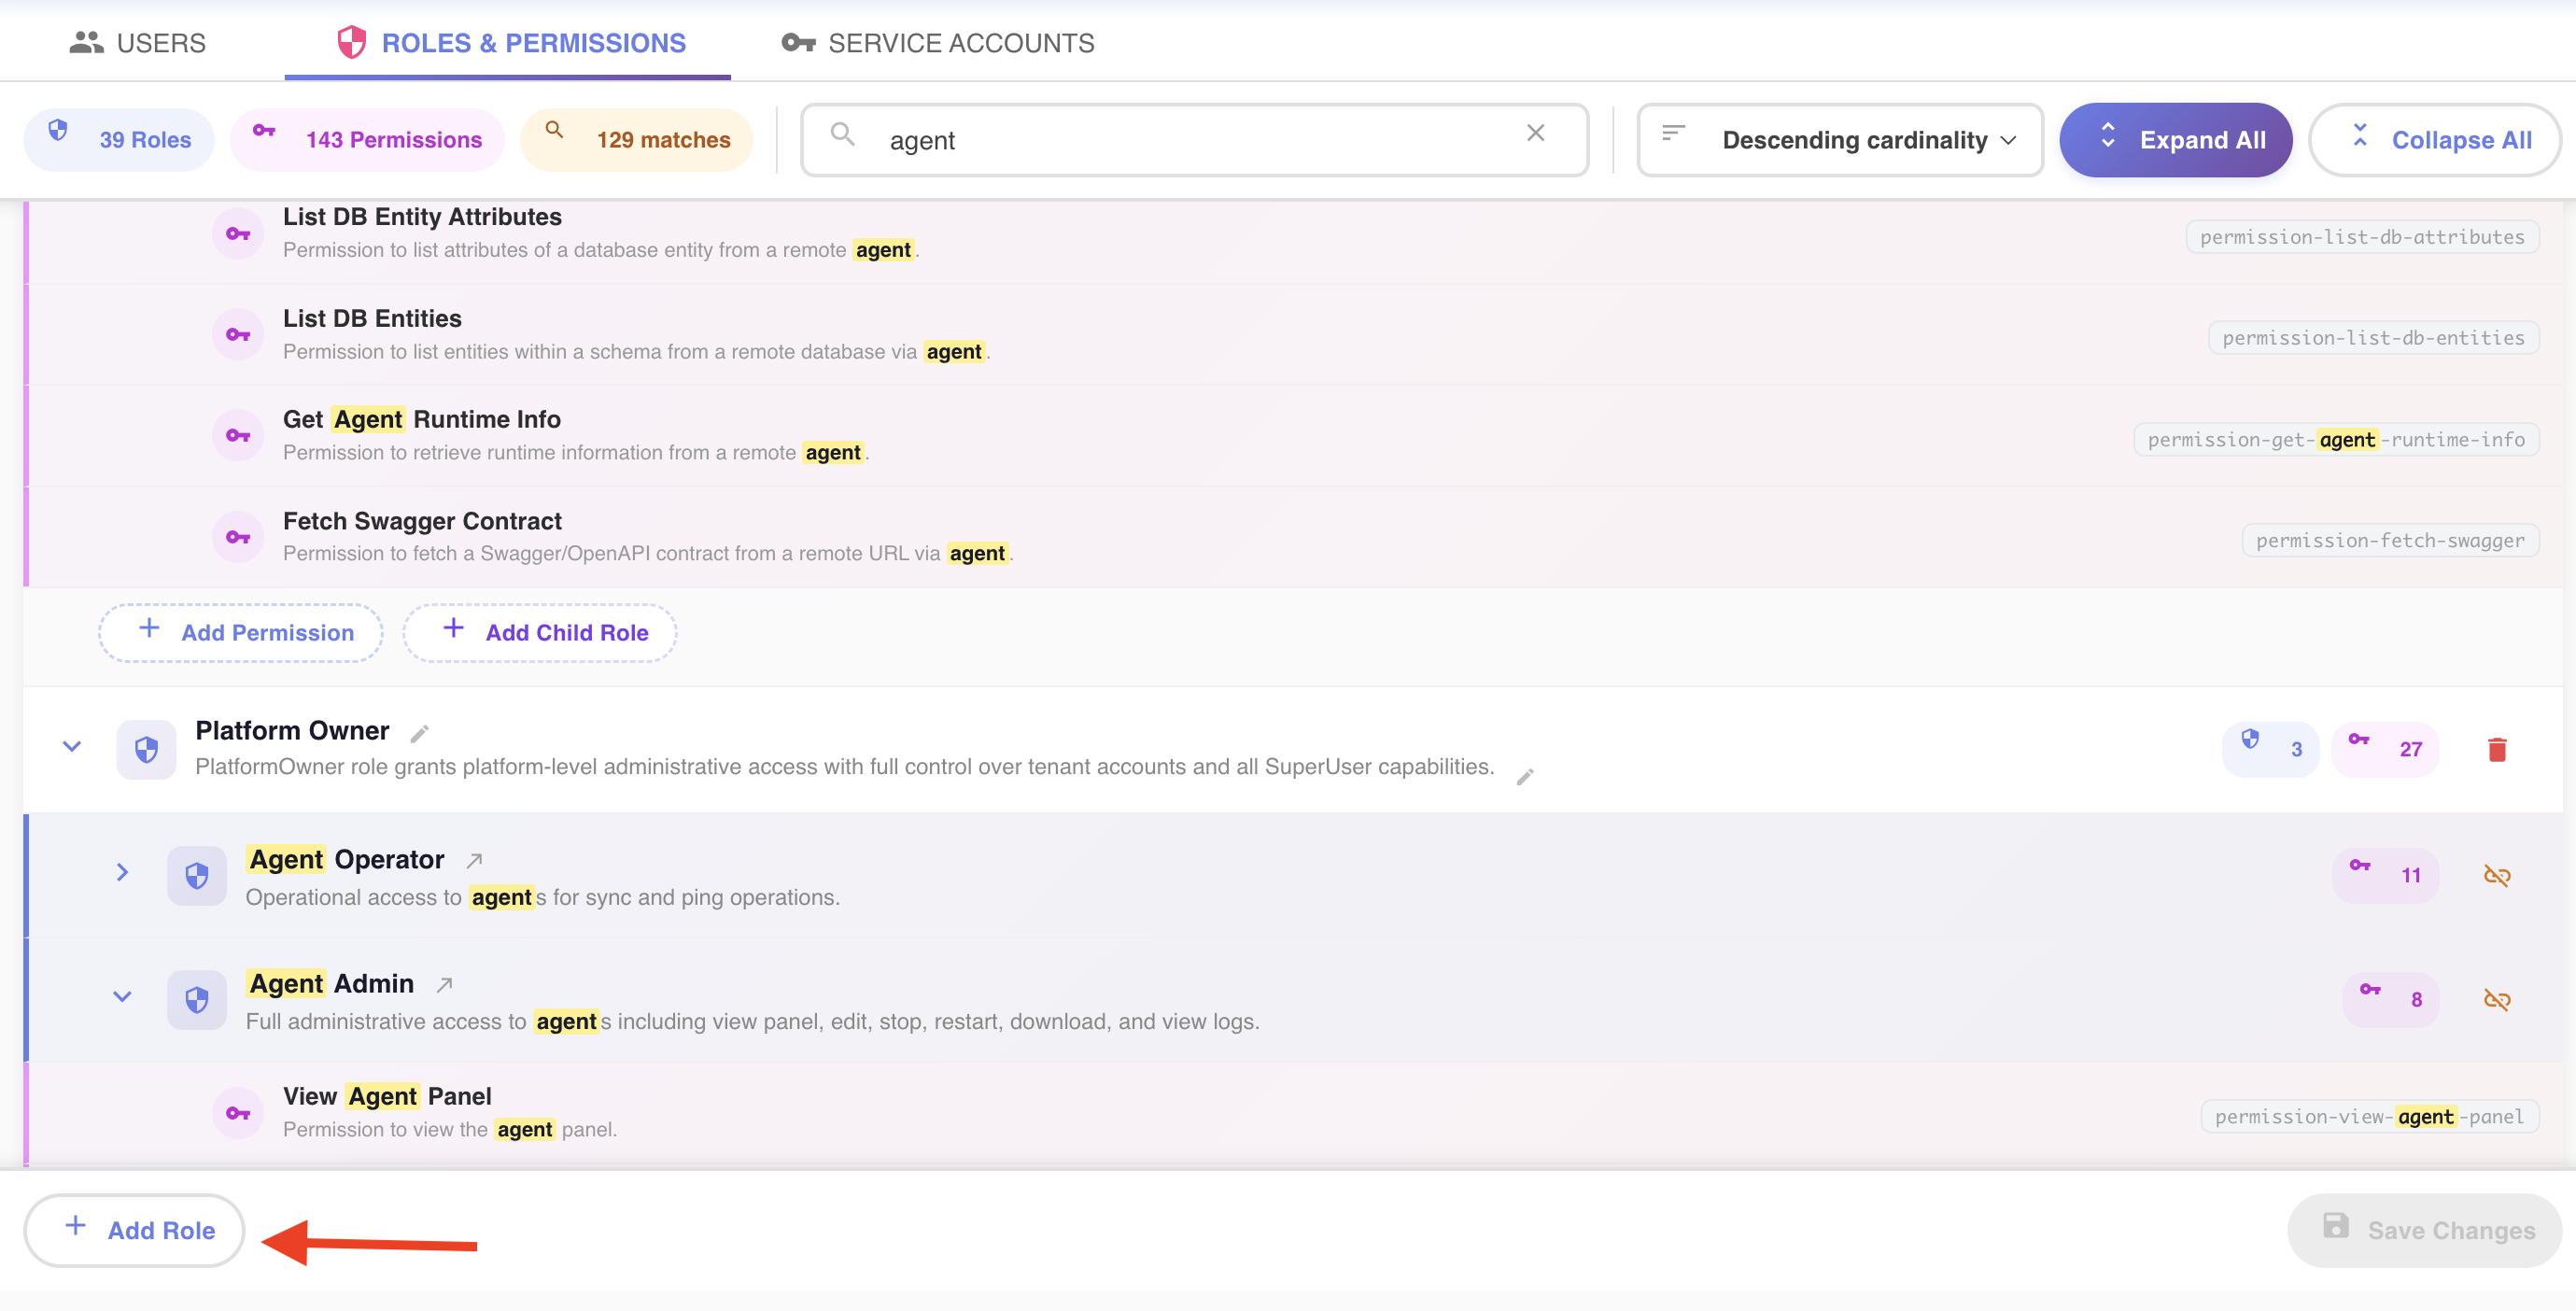Click the Service Accounts key icon
This screenshot has width=2576, height=1311.
click(798, 42)
